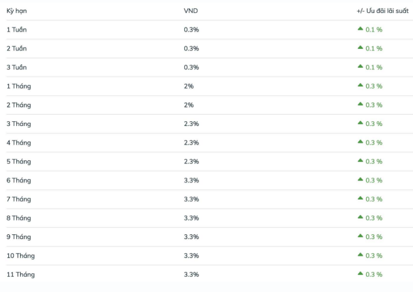This screenshot has width=413, height=292.
Task: Select the 9 Tháng term label
Action: pos(19,236)
